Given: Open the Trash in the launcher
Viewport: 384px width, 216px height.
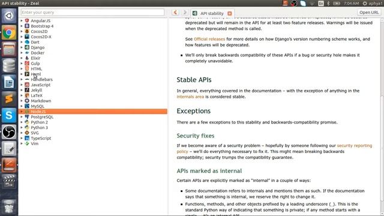Looking at the screenshot, I should [x=9, y=206].
